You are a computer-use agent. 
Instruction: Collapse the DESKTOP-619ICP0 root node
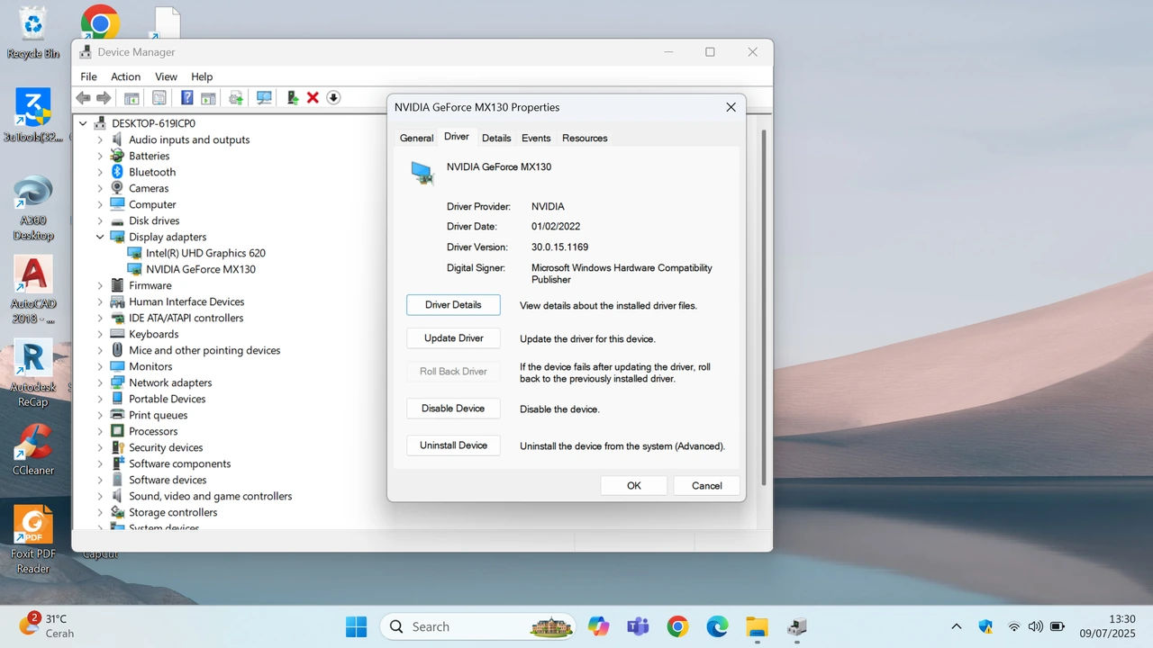click(83, 123)
